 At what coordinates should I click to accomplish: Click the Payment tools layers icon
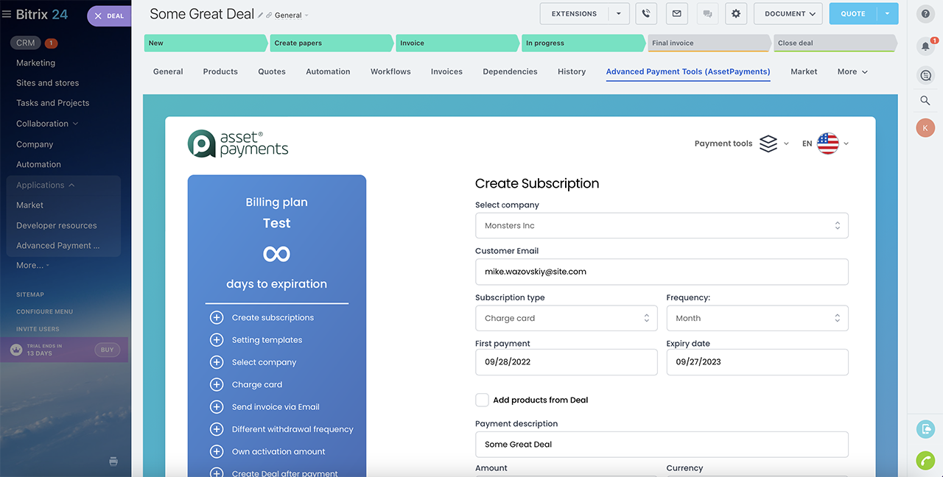tap(768, 144)
